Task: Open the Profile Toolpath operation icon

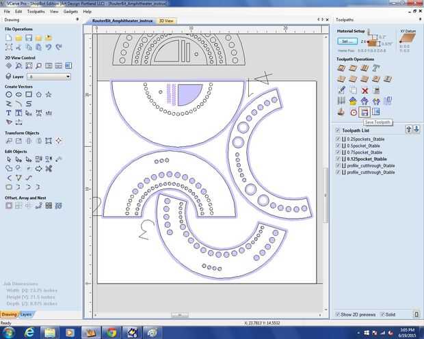Action: pyautogui.click(x=341, y=68)
